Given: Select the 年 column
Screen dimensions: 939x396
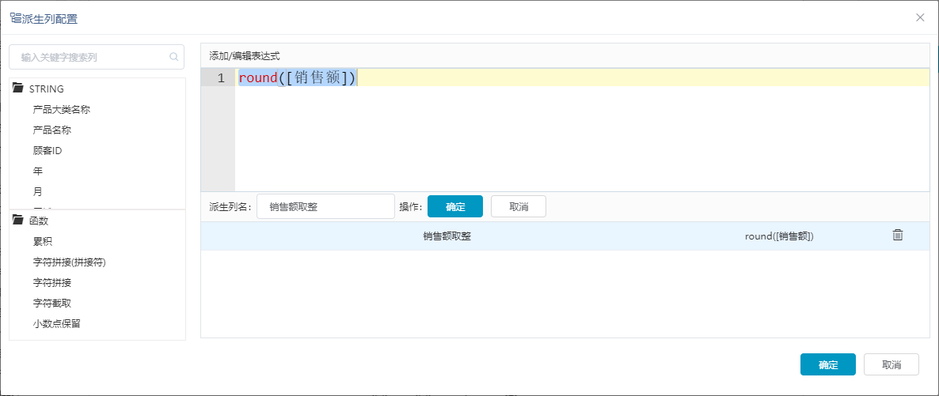Looking at the screenshot, I should (38, 171).
